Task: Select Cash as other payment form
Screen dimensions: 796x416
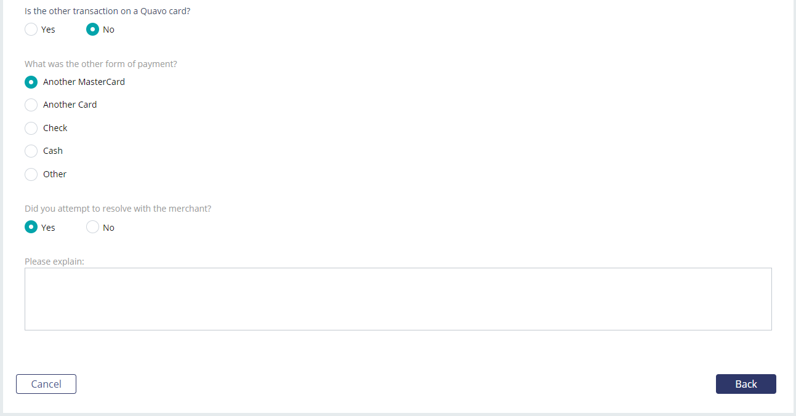Action: coord(31,151)
